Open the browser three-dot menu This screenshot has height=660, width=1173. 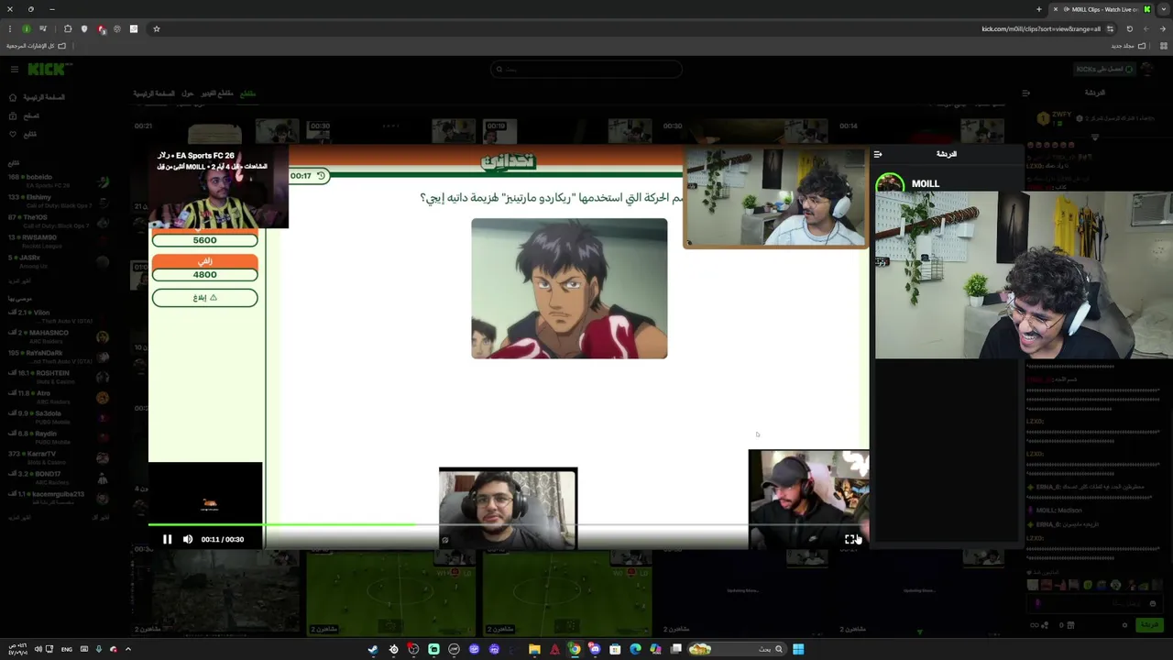click(x=9, y=28)
